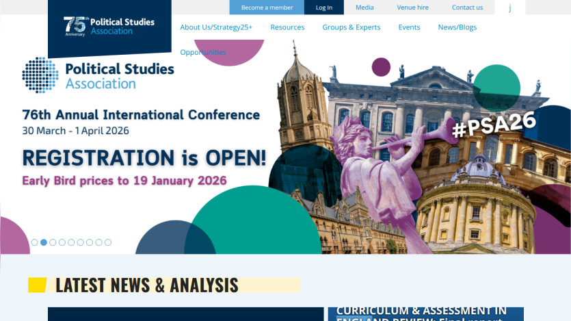Viewport: 571px width, 321px height.
Task: Open the Resources menu
Action: coord(287,27)
